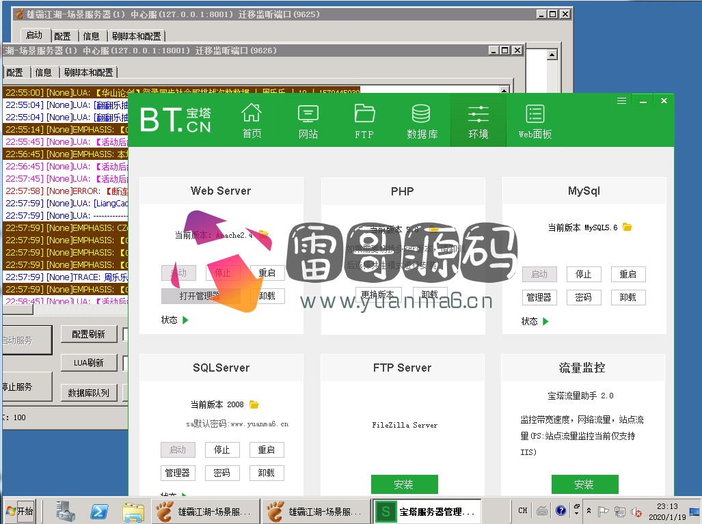This screenshot has height=524, width=702.
Task: Show hidden tray icons arrow
Action: click(589, 510)
